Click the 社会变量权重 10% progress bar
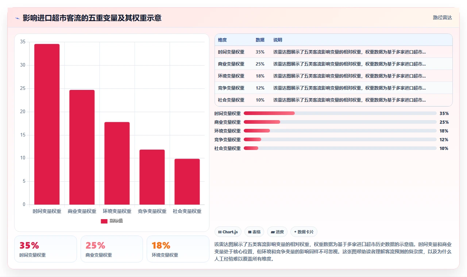 click(340, 148)
